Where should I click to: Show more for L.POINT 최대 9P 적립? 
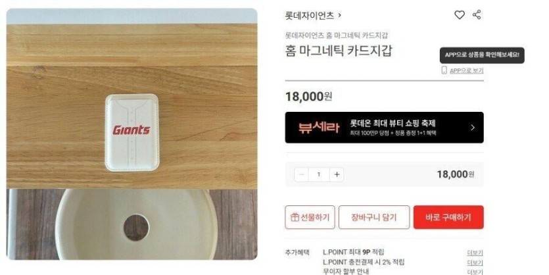(x=475, y=253)
